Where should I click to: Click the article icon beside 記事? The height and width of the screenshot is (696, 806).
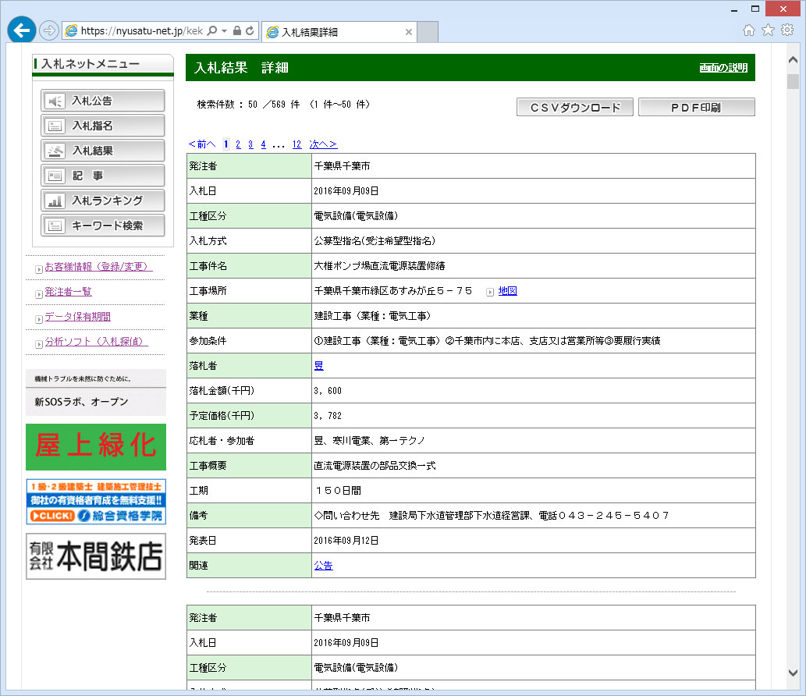click(55, 176)
